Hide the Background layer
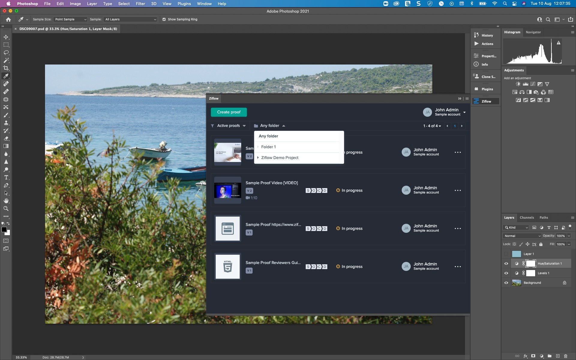This screenshot has width=576, height=360. pos(506,283)
